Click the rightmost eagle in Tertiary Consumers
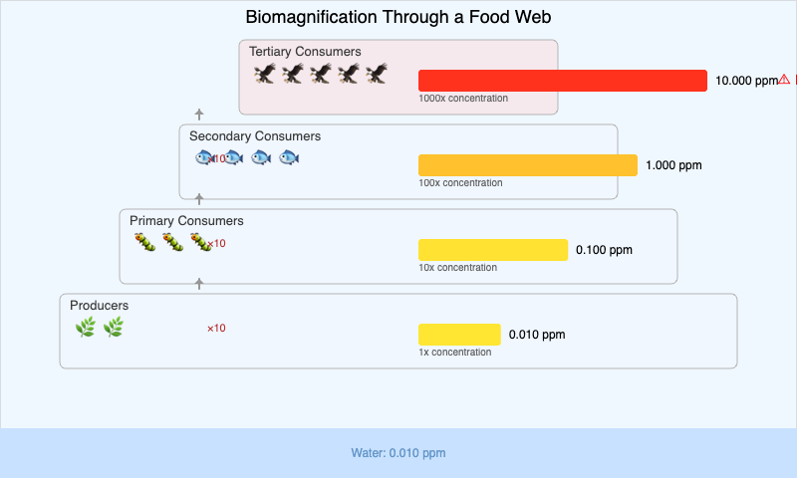Image resolution: width=797 pixels, height=480 pixels. (376, 74)
